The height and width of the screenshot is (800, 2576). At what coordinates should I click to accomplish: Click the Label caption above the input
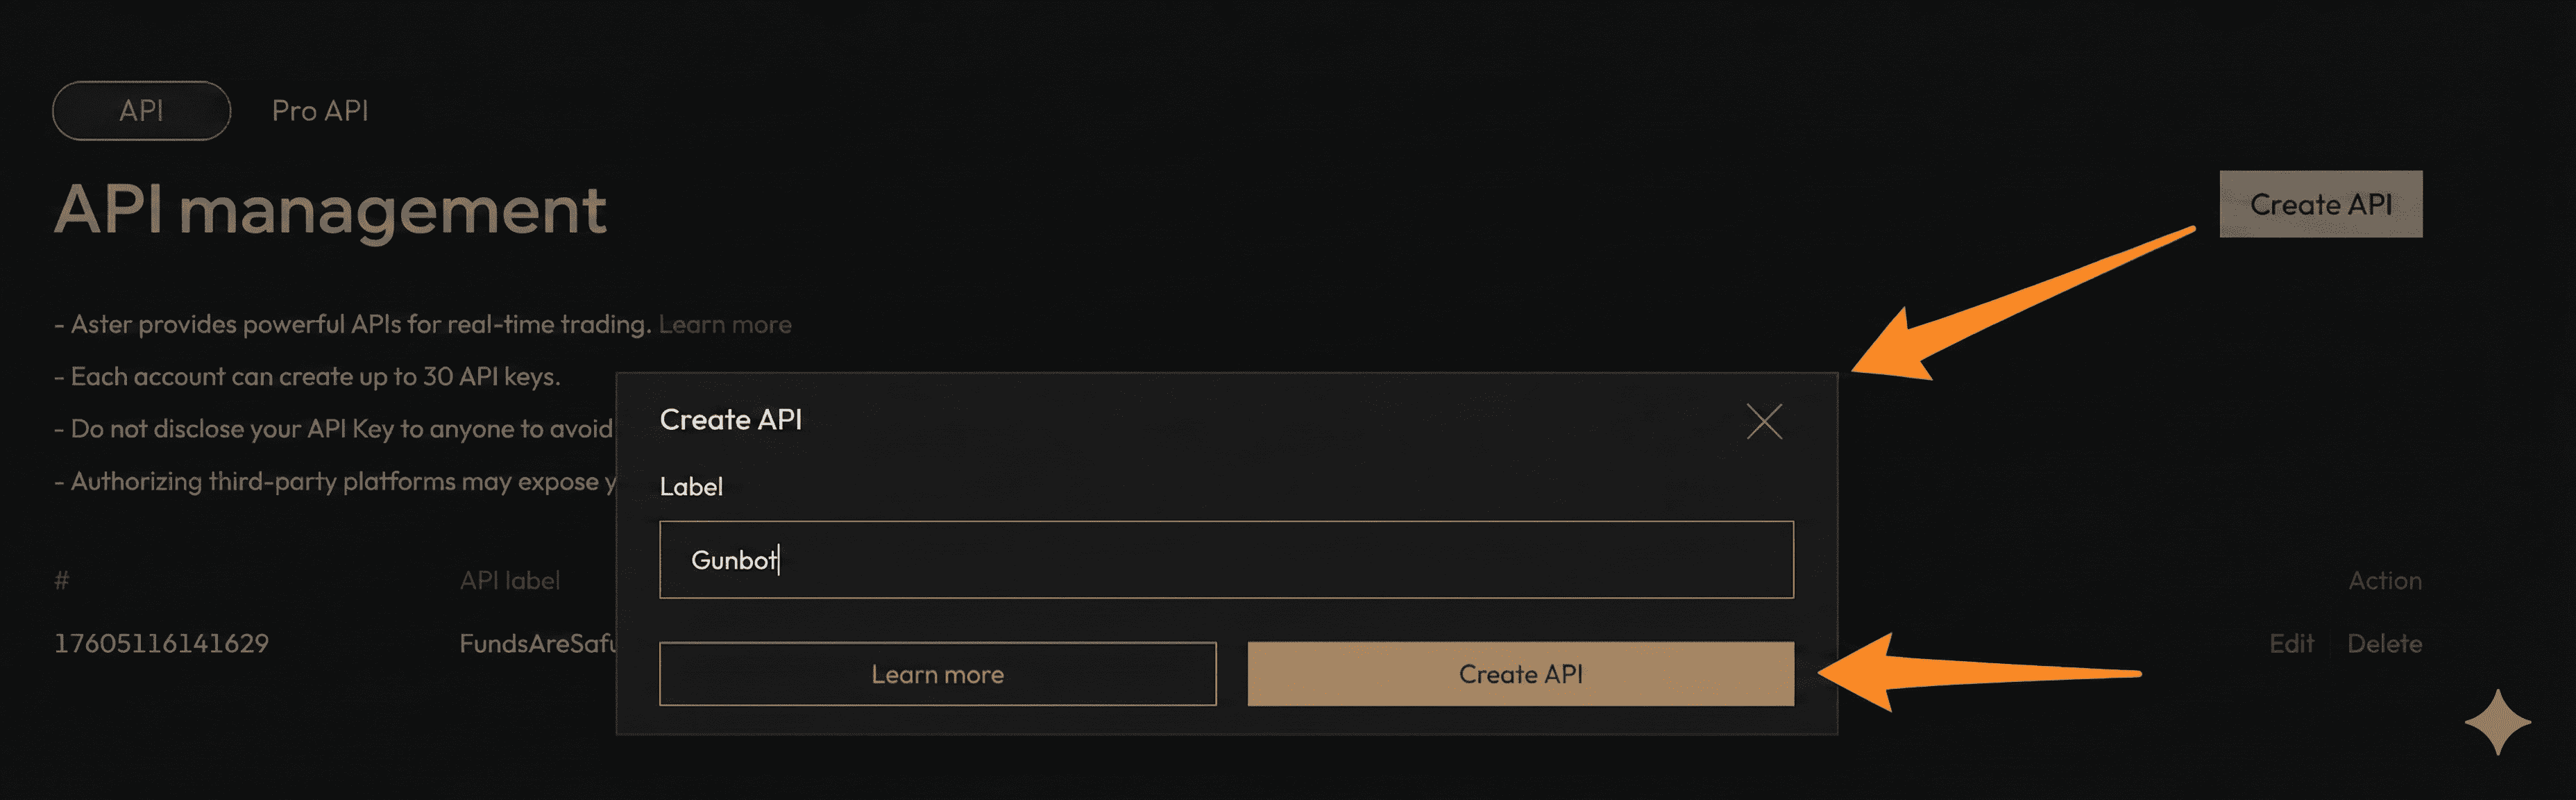692,487
